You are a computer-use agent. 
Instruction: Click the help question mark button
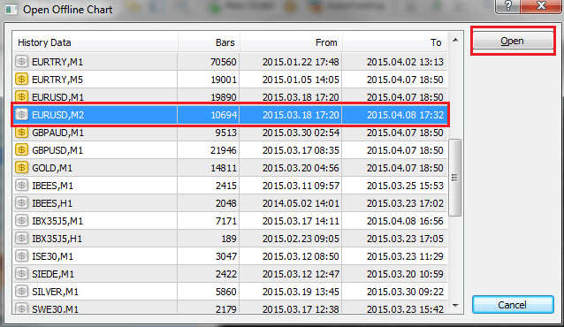508,6
